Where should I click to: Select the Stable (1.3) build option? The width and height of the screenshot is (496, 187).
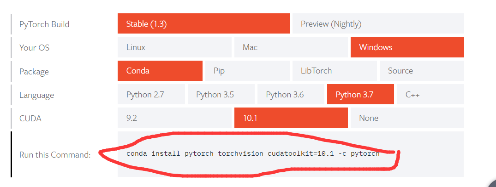[x=203, y=23]
